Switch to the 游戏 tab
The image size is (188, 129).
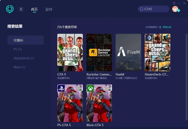49,9
